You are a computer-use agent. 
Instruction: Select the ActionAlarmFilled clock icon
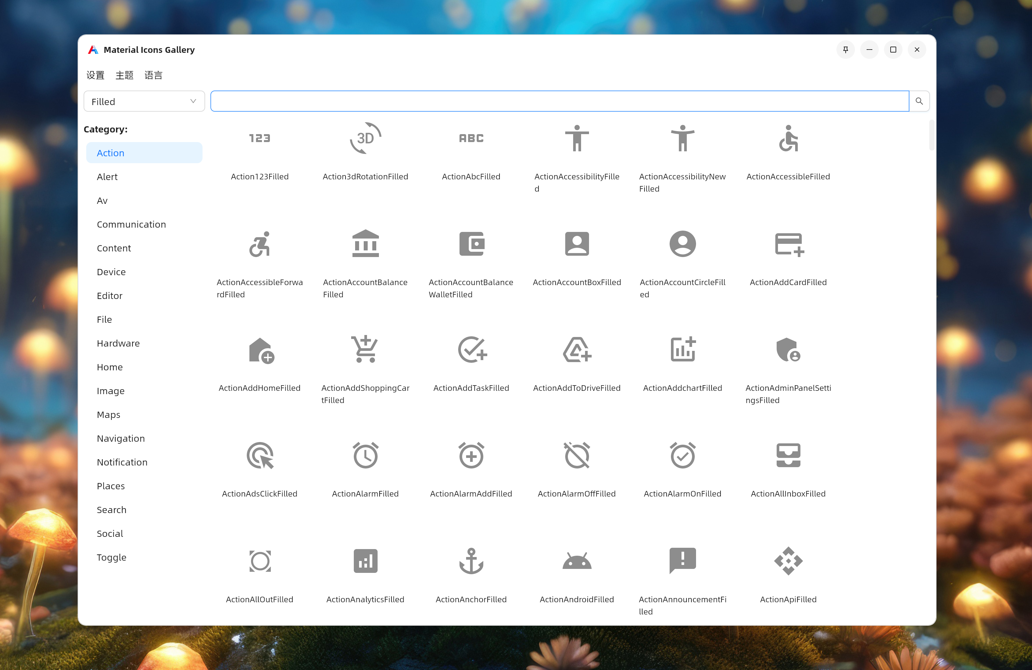[365, 455]
